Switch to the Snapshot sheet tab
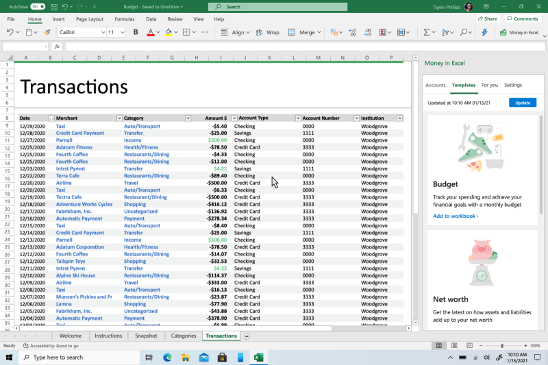The height and width of the screenshot is (365, 548). (x=145, y=336)
